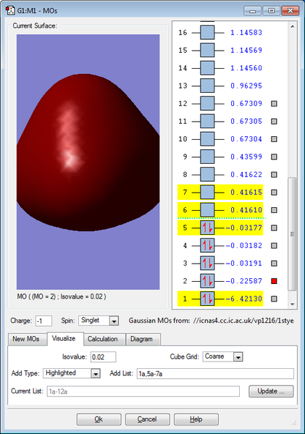Toggle surface marker for MO 6

click(x=274, y=210)
